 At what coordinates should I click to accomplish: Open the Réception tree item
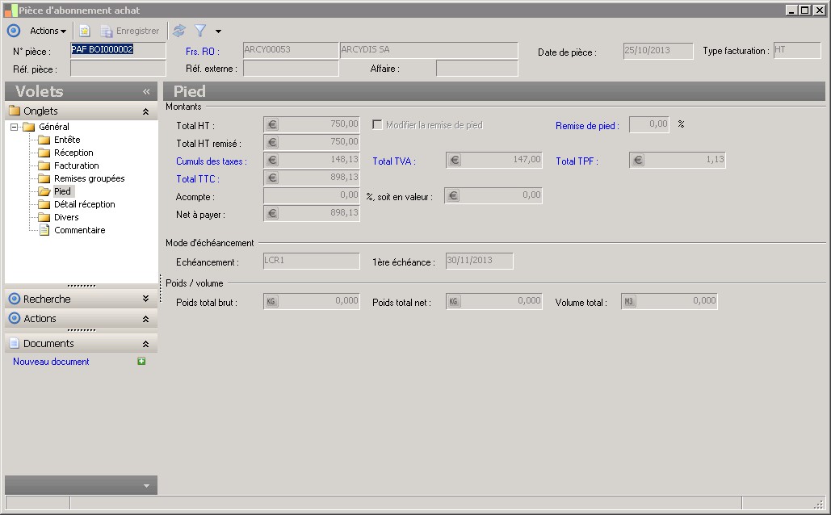pos(73,153)
